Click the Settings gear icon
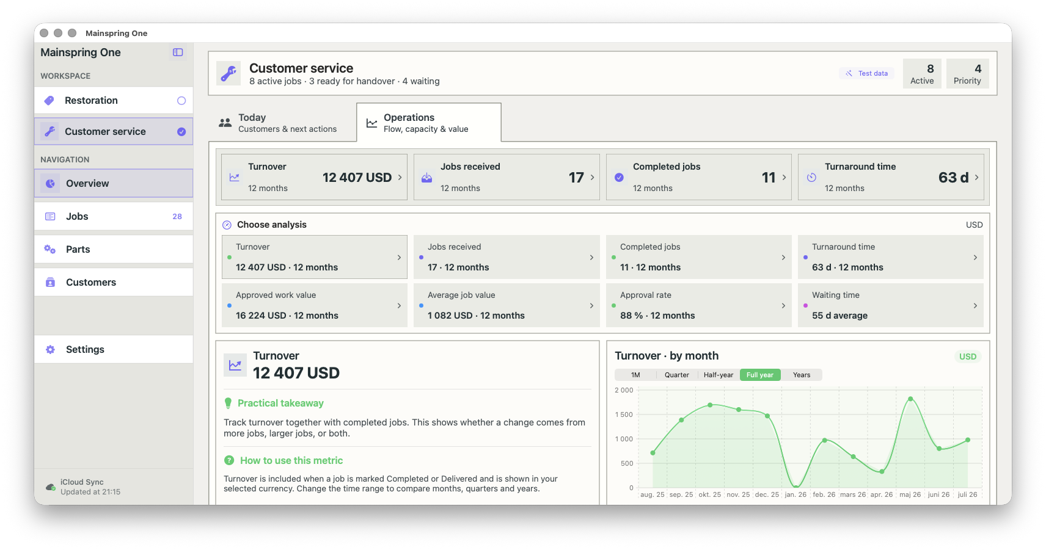This screenshot has width=1046, height=550. point(50,349)
